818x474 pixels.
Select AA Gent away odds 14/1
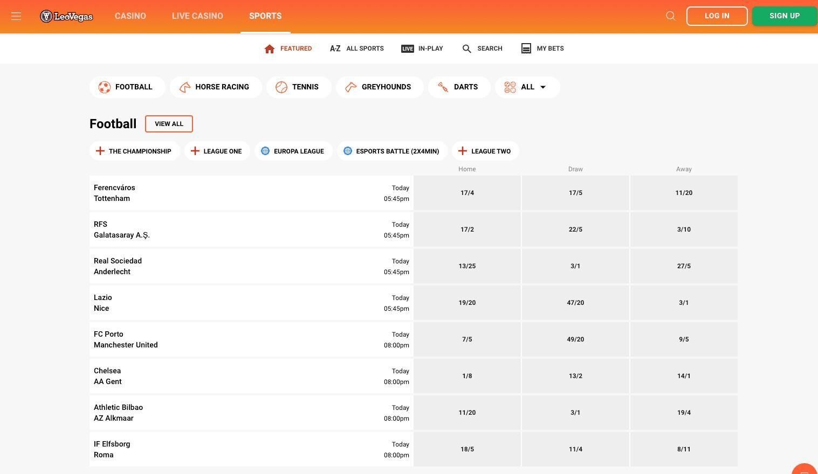684,376
